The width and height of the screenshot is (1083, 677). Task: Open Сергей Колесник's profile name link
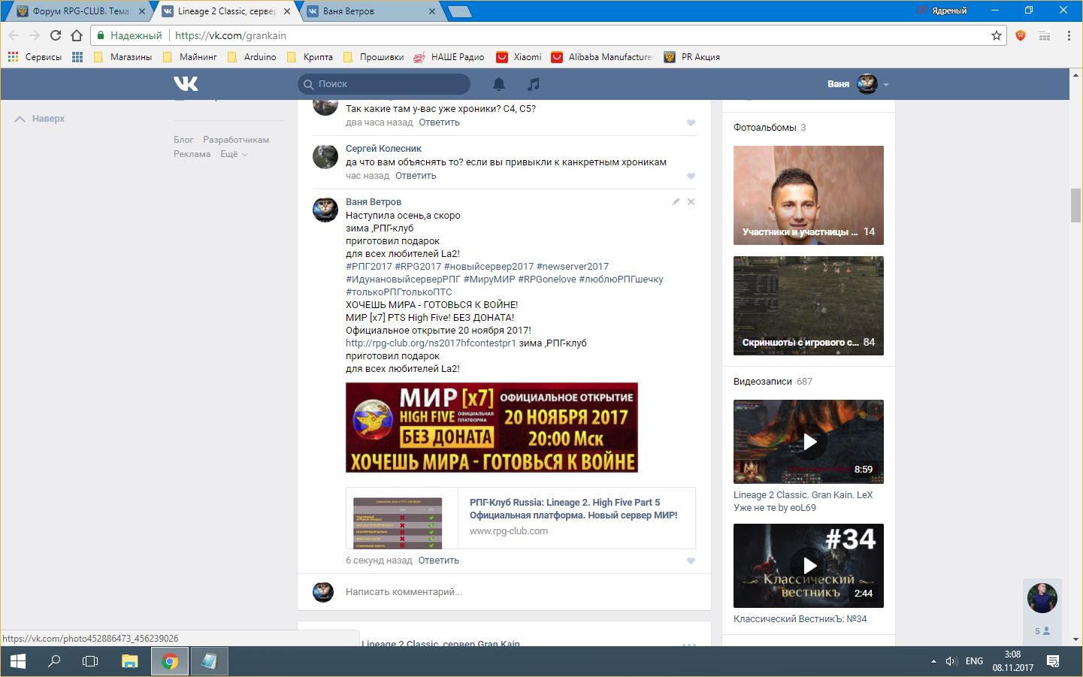[x=383, y=149]
